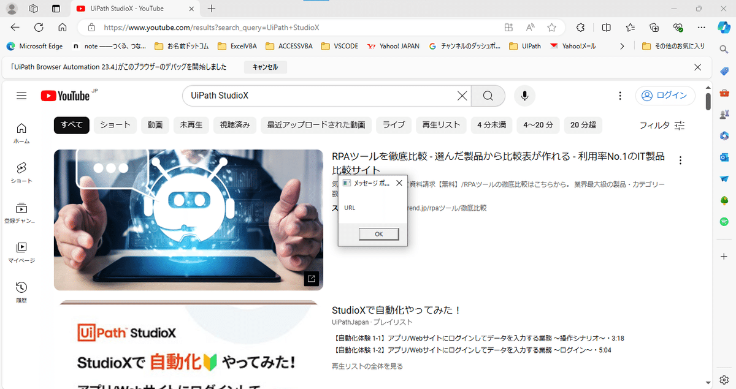Go to the browser home page
736x389 pixels.
(62, 28)
